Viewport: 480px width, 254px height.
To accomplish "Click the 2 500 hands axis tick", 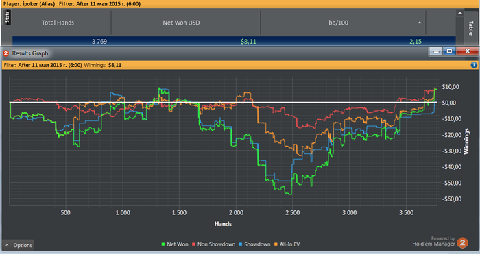I will pos(293,213).
